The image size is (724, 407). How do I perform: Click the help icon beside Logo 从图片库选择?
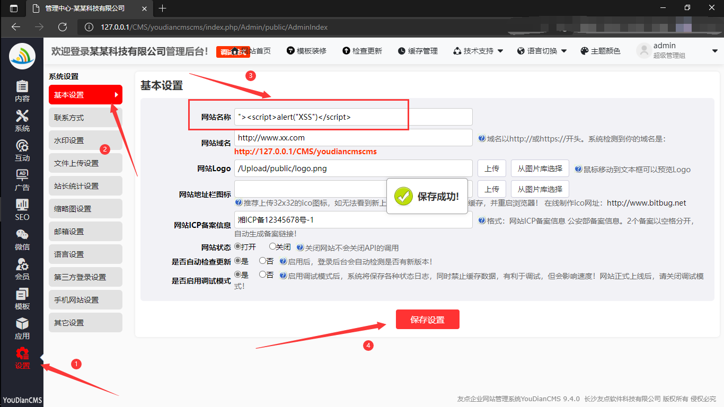coord(578,169)
